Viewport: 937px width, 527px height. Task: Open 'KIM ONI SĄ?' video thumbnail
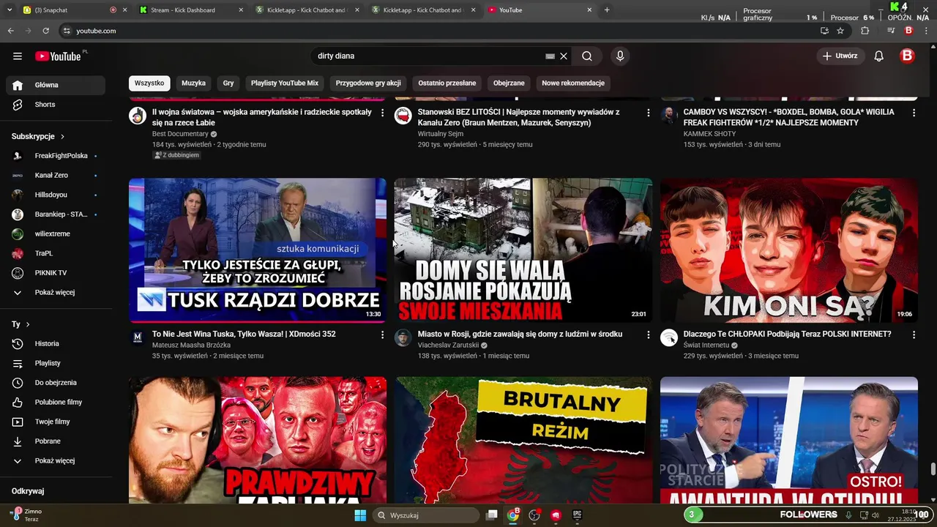point(789,250)
